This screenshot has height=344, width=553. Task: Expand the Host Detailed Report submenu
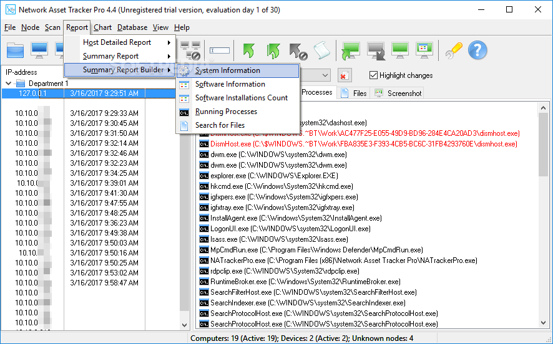[120, 42]
